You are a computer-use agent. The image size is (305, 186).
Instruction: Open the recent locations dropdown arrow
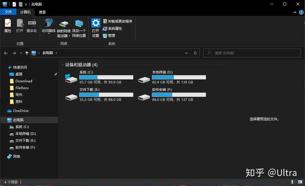coord(21,53)
